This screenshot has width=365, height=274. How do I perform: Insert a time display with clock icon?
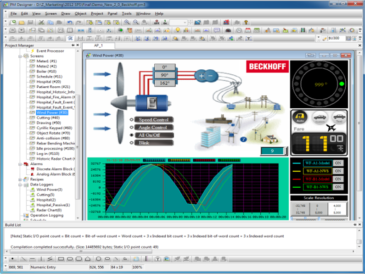coord(239,30)
